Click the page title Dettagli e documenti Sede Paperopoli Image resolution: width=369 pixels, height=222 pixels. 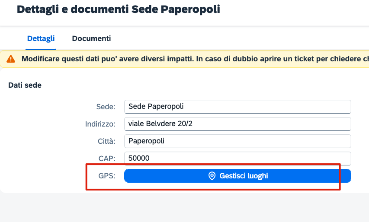coord(119,10)
